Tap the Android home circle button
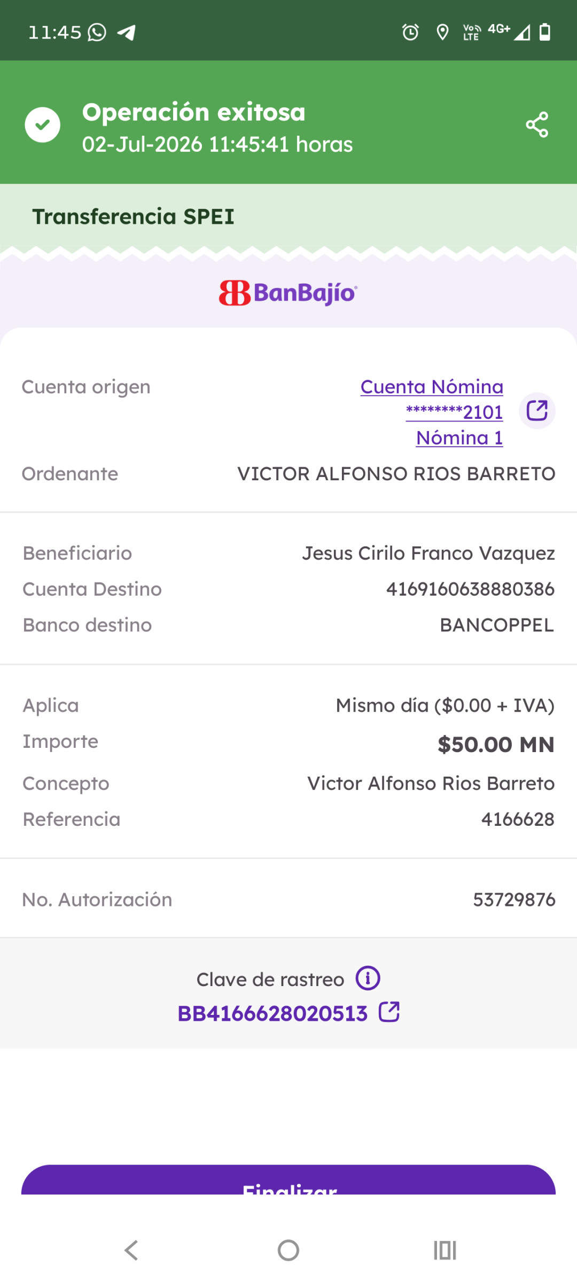Viewport: 577px width, 1282px height. [x=288, y=1250]
